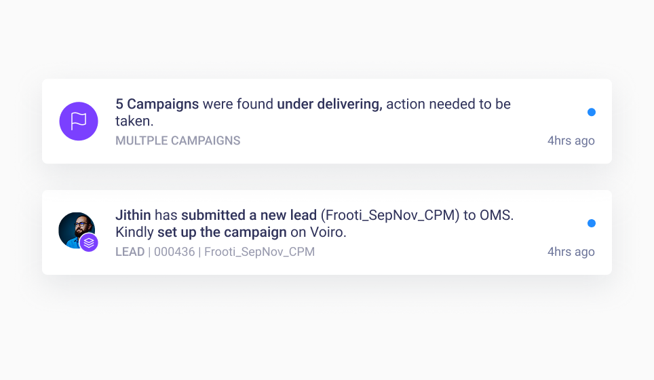The height and width of the screenshot is (380, 654).
Task: Click the "LEAD" tag label
Action: point(130,252)
